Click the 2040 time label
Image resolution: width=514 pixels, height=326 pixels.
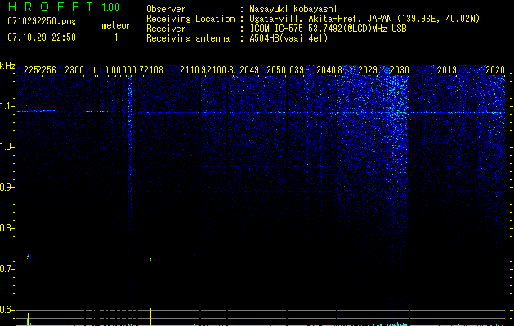coord(326,70)
